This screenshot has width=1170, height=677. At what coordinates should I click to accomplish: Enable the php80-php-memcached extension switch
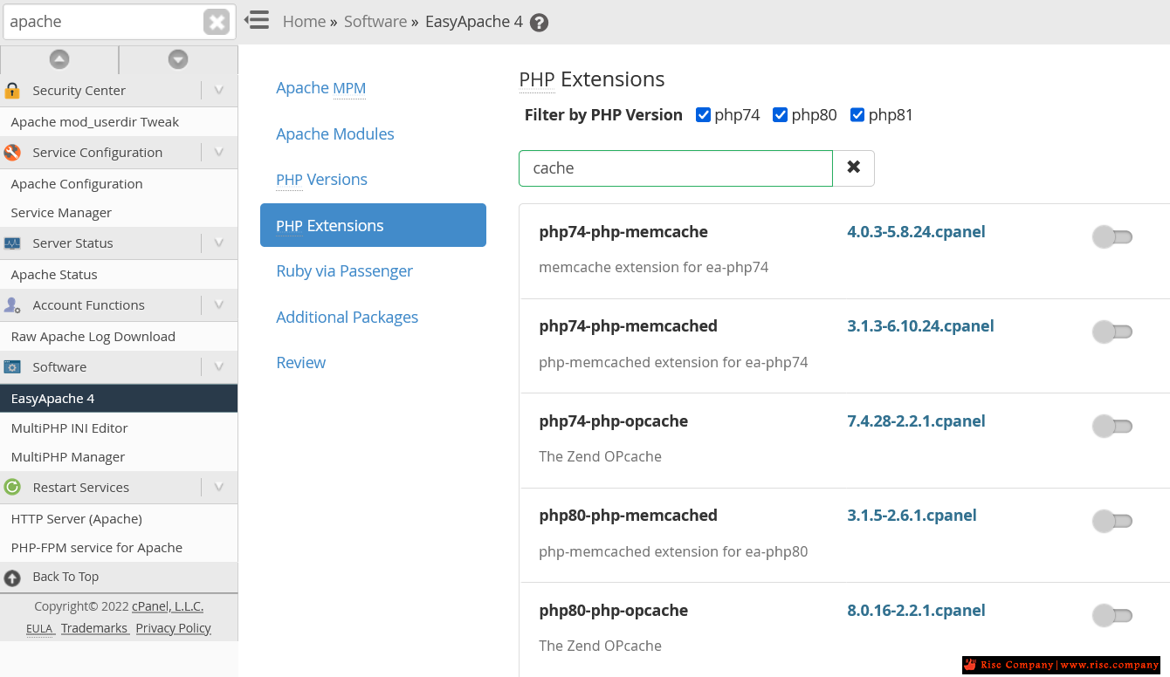(x=1112, y=521)
